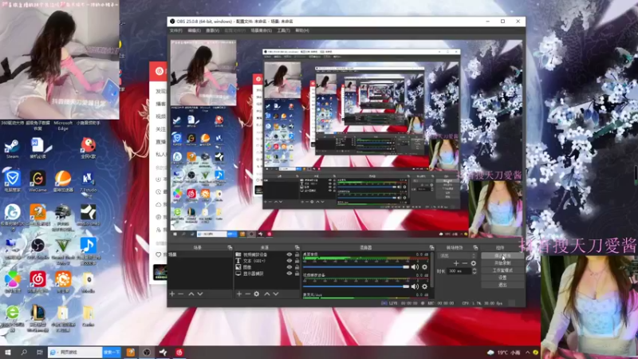This screenshot has height=359, width=638.
Task: Click the 推流 streaming button in Controls
Action: (x=502, y=256)
